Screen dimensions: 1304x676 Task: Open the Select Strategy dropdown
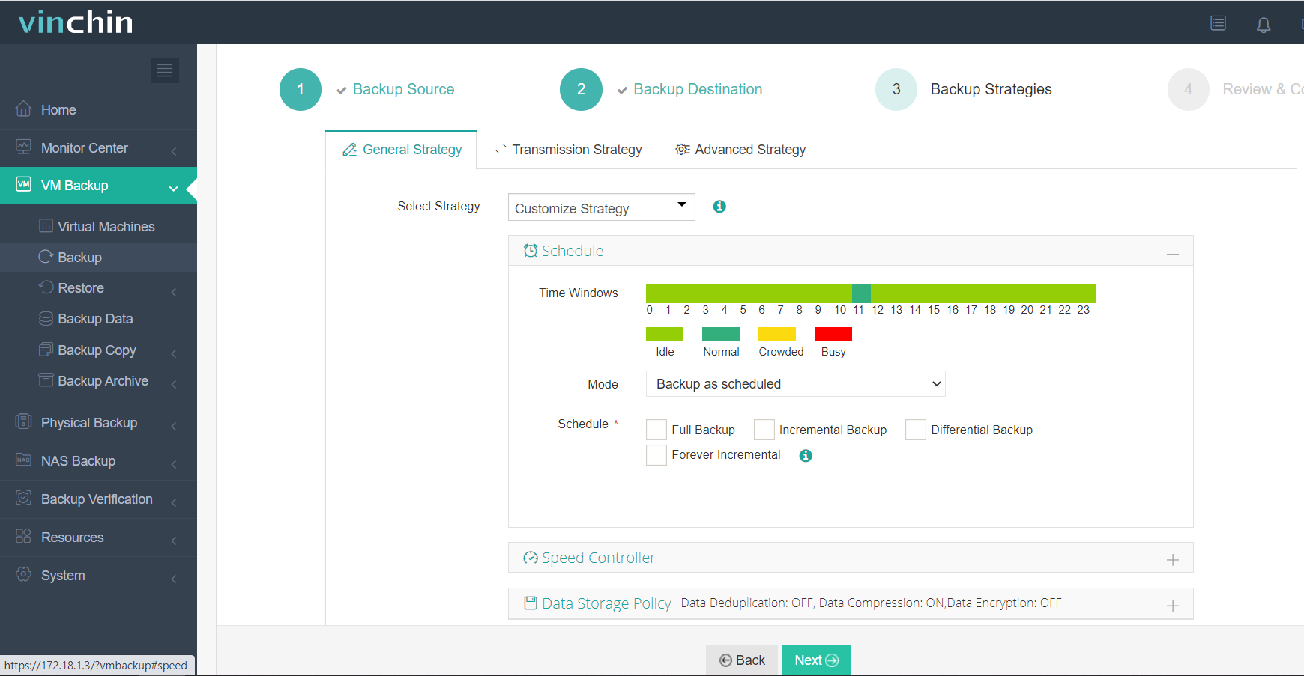tap(602, 207)
